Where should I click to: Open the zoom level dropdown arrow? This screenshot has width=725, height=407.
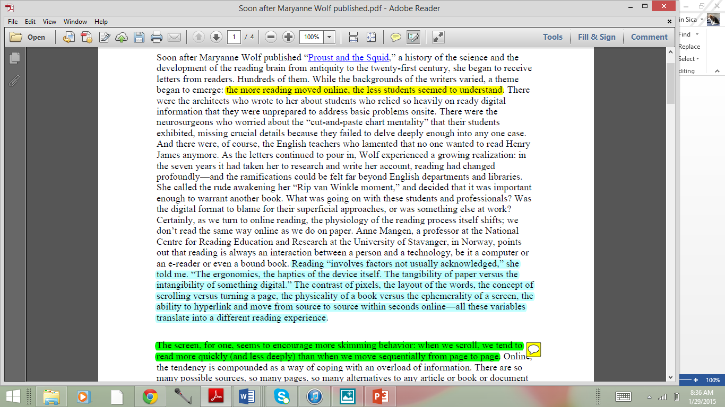click(330, 37)
